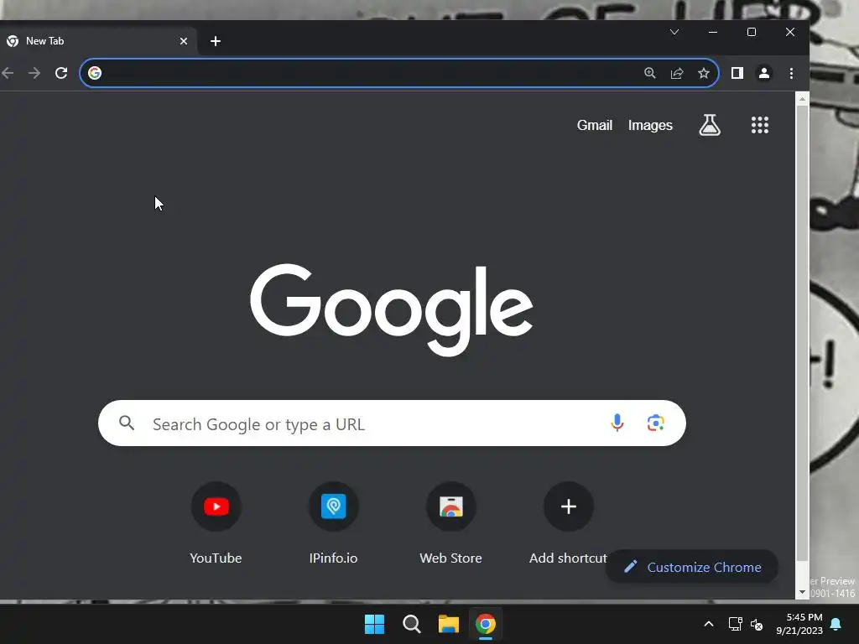Close the New Tab tab
The width and height of the screenshot is (859, 644).
[184, 41]
